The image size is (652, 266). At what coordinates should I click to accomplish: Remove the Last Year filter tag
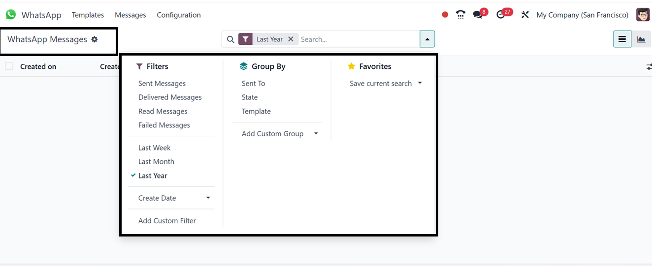[291, 39]
